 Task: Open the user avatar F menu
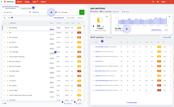pos(171,2)
